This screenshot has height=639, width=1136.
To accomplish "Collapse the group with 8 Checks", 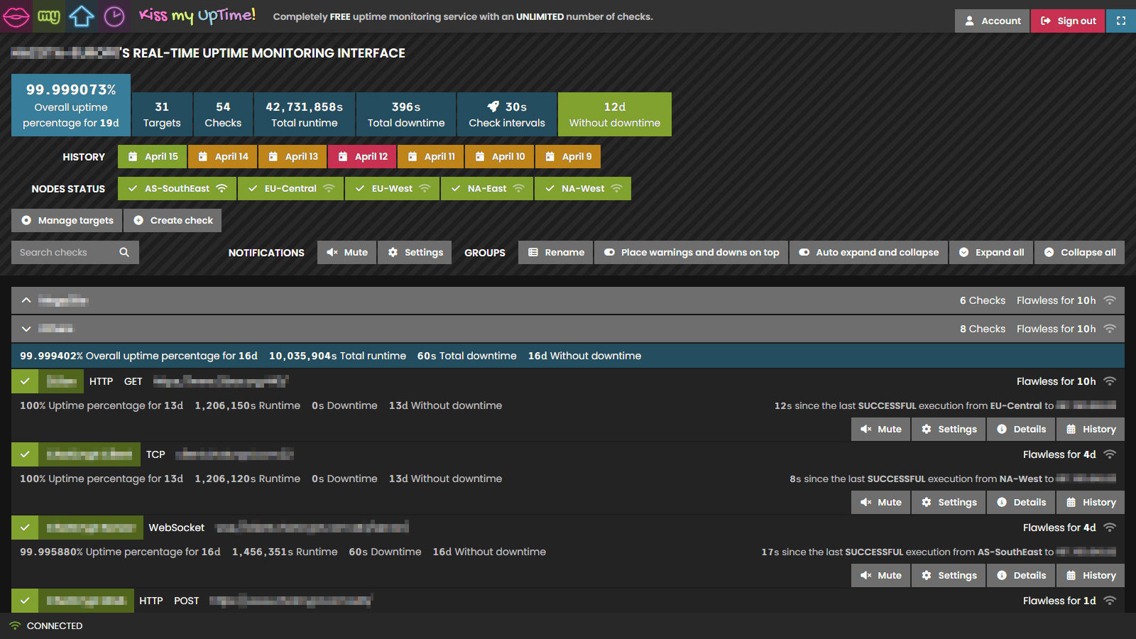I will coord(26,329).
